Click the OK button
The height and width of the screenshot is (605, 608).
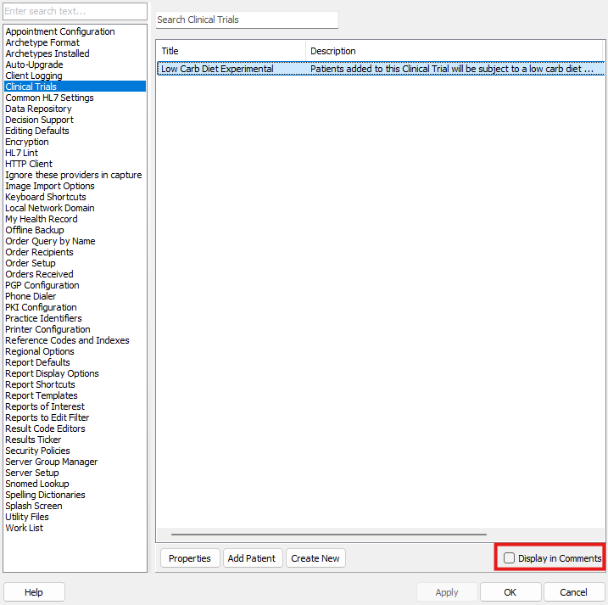pyautogui.click(x=510, y=592)
